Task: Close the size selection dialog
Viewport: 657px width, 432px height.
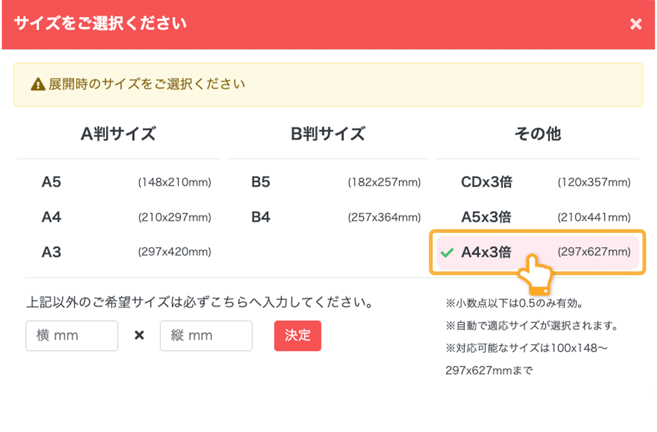Action: (636, 24)
